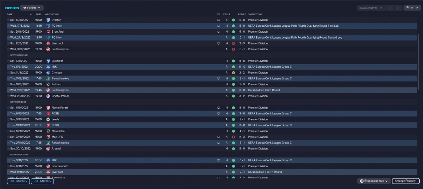Click the TV icon on Everton row
The image size is (423, 189).
click(218, 20)
